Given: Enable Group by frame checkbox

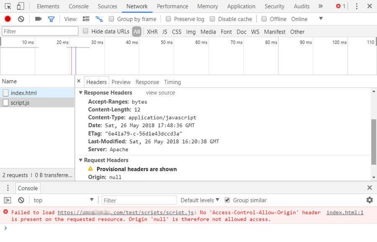Looking at the screenshot, I should [x=111, y=19].
